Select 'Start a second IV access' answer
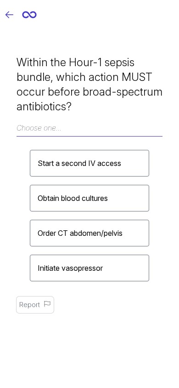This screenshot has width=179, height=388. point(89,163)
